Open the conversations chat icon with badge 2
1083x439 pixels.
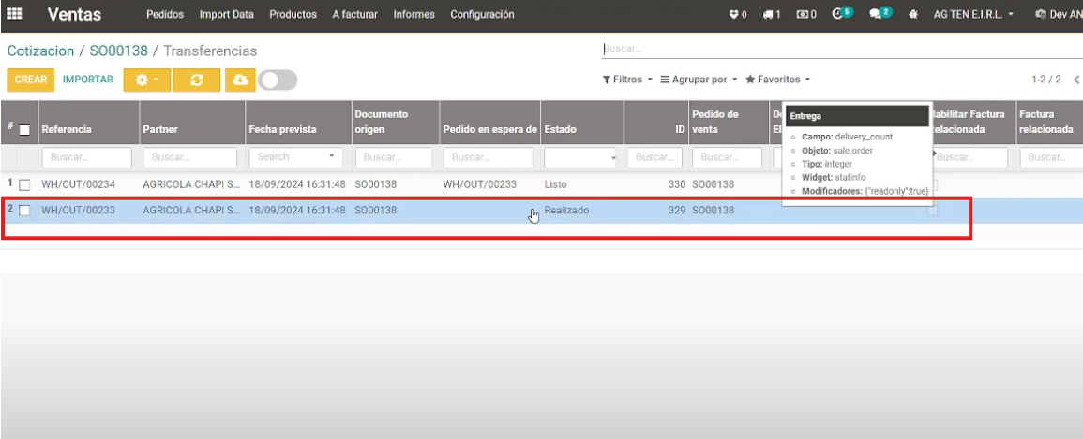click(x=880, y=14)
